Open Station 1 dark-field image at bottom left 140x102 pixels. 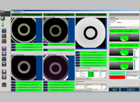tap(24, 68)
